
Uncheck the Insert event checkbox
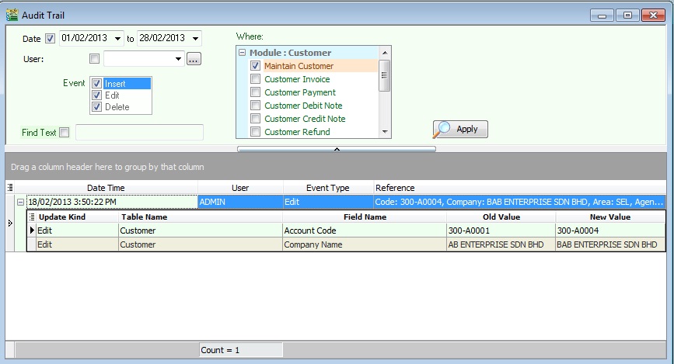pos(96,84)
